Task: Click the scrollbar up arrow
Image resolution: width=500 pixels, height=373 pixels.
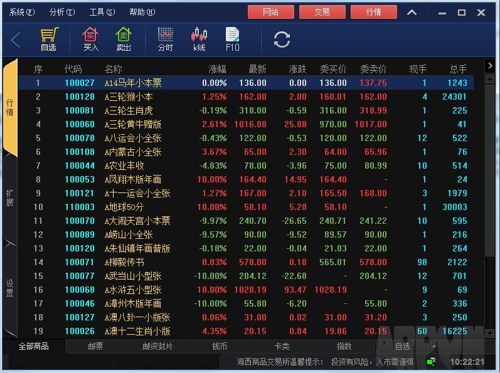Action: 490,79
